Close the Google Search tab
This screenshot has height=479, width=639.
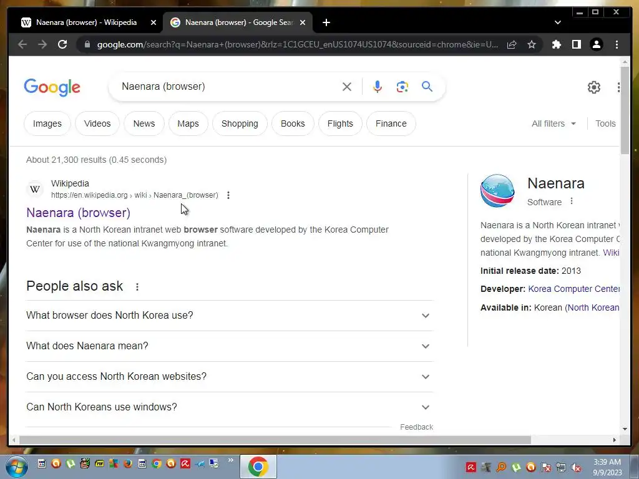point(303,22)
